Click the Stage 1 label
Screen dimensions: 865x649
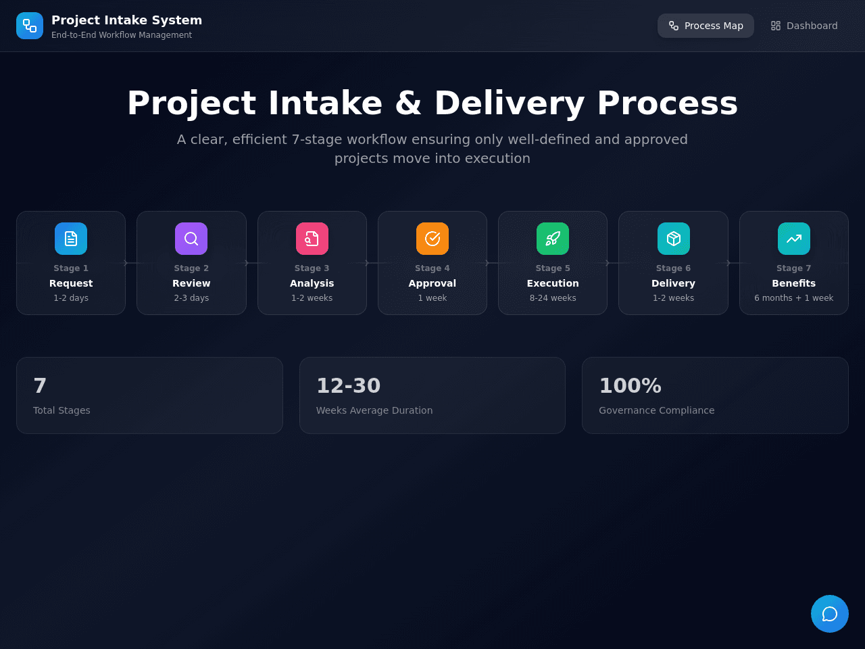[x=71, y=268]
